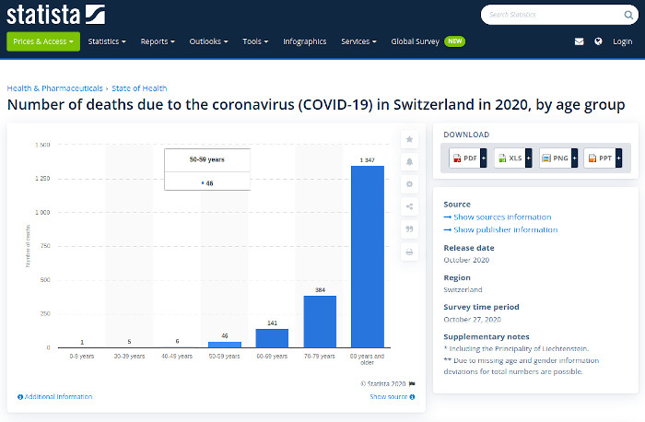Click the NEW badge beside Global Survey

point(454,41)
